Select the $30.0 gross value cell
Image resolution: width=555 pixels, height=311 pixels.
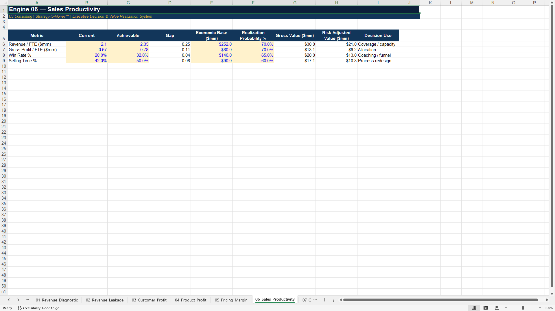click(295, 44)
